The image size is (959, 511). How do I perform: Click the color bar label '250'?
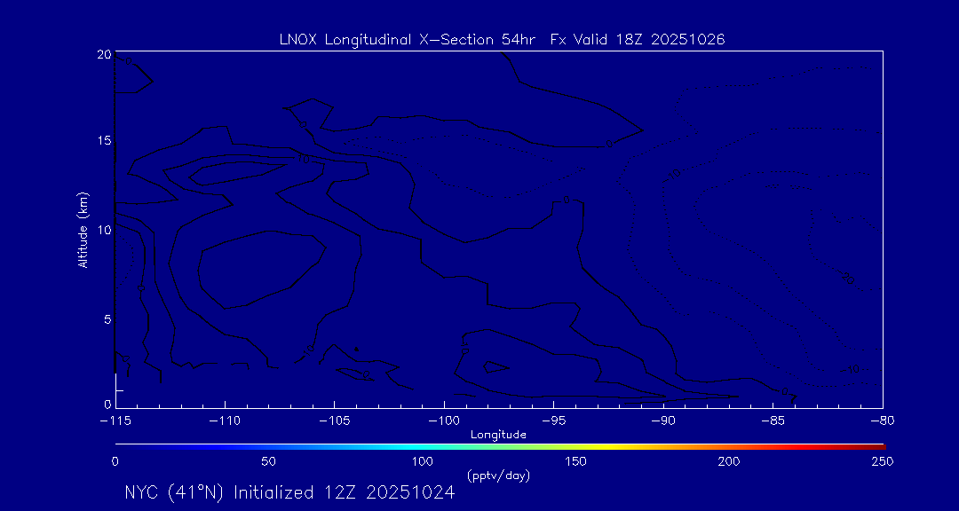pyautogui.click(x=882, y=461)
